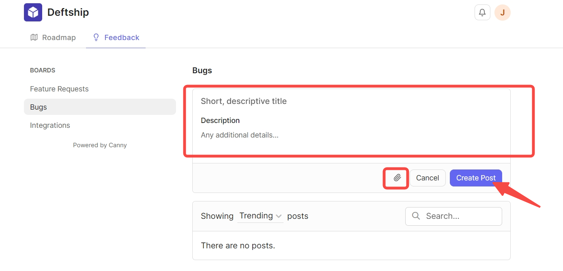
Task: Focus the short descriptive title field
Action: 351,101
